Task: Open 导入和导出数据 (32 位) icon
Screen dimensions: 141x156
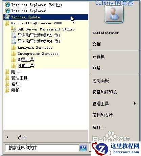Action: 14,35
